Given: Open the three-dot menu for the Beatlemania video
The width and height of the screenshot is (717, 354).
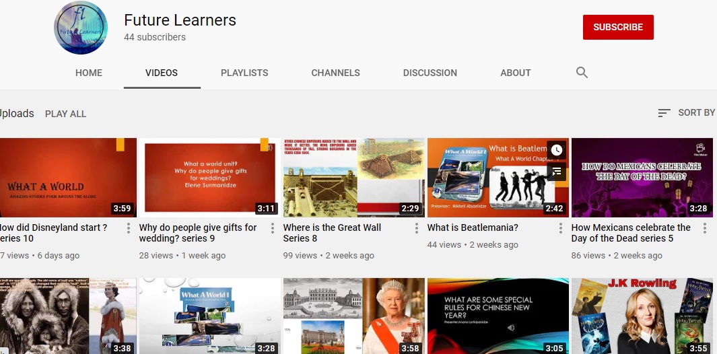Looking at the screenshot, I should [561, 228].
